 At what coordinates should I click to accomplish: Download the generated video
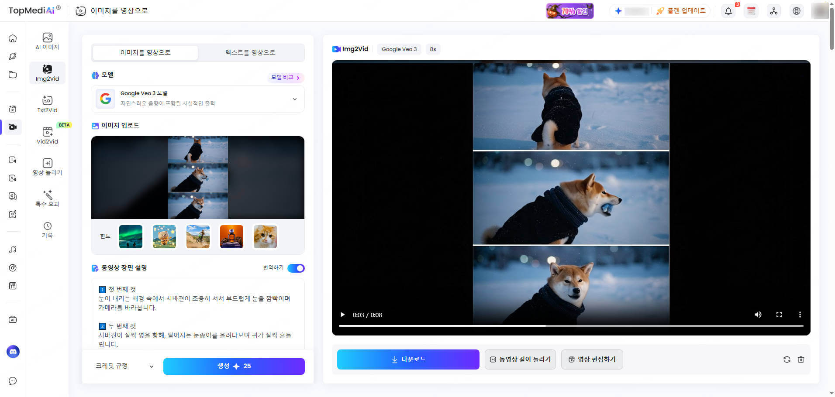407,359
